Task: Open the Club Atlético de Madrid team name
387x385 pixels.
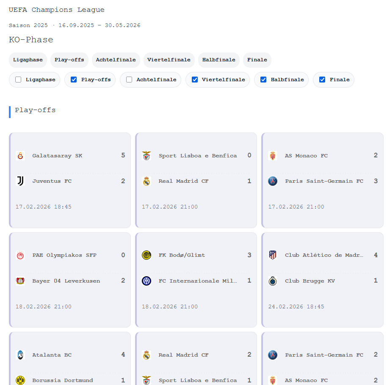Action: 324,255
